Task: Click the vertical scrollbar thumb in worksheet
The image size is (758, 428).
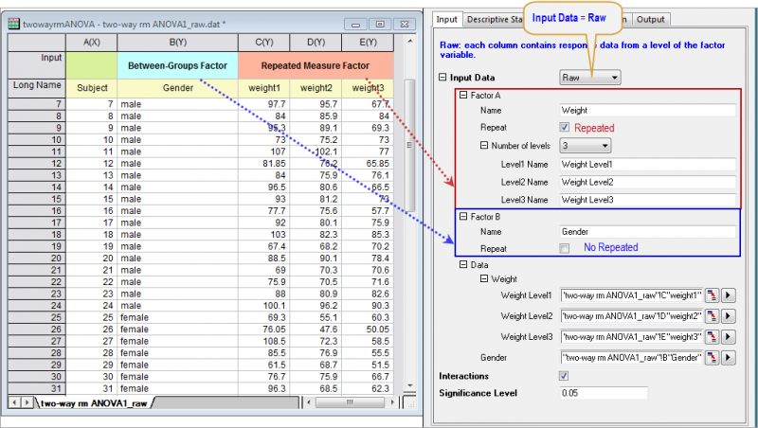Action: 409,145
